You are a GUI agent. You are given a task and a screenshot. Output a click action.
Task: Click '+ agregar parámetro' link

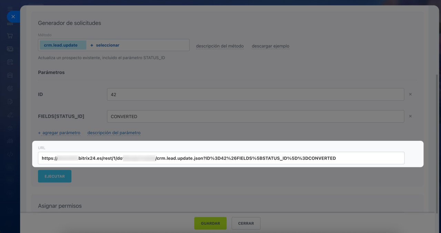point(59,133)
